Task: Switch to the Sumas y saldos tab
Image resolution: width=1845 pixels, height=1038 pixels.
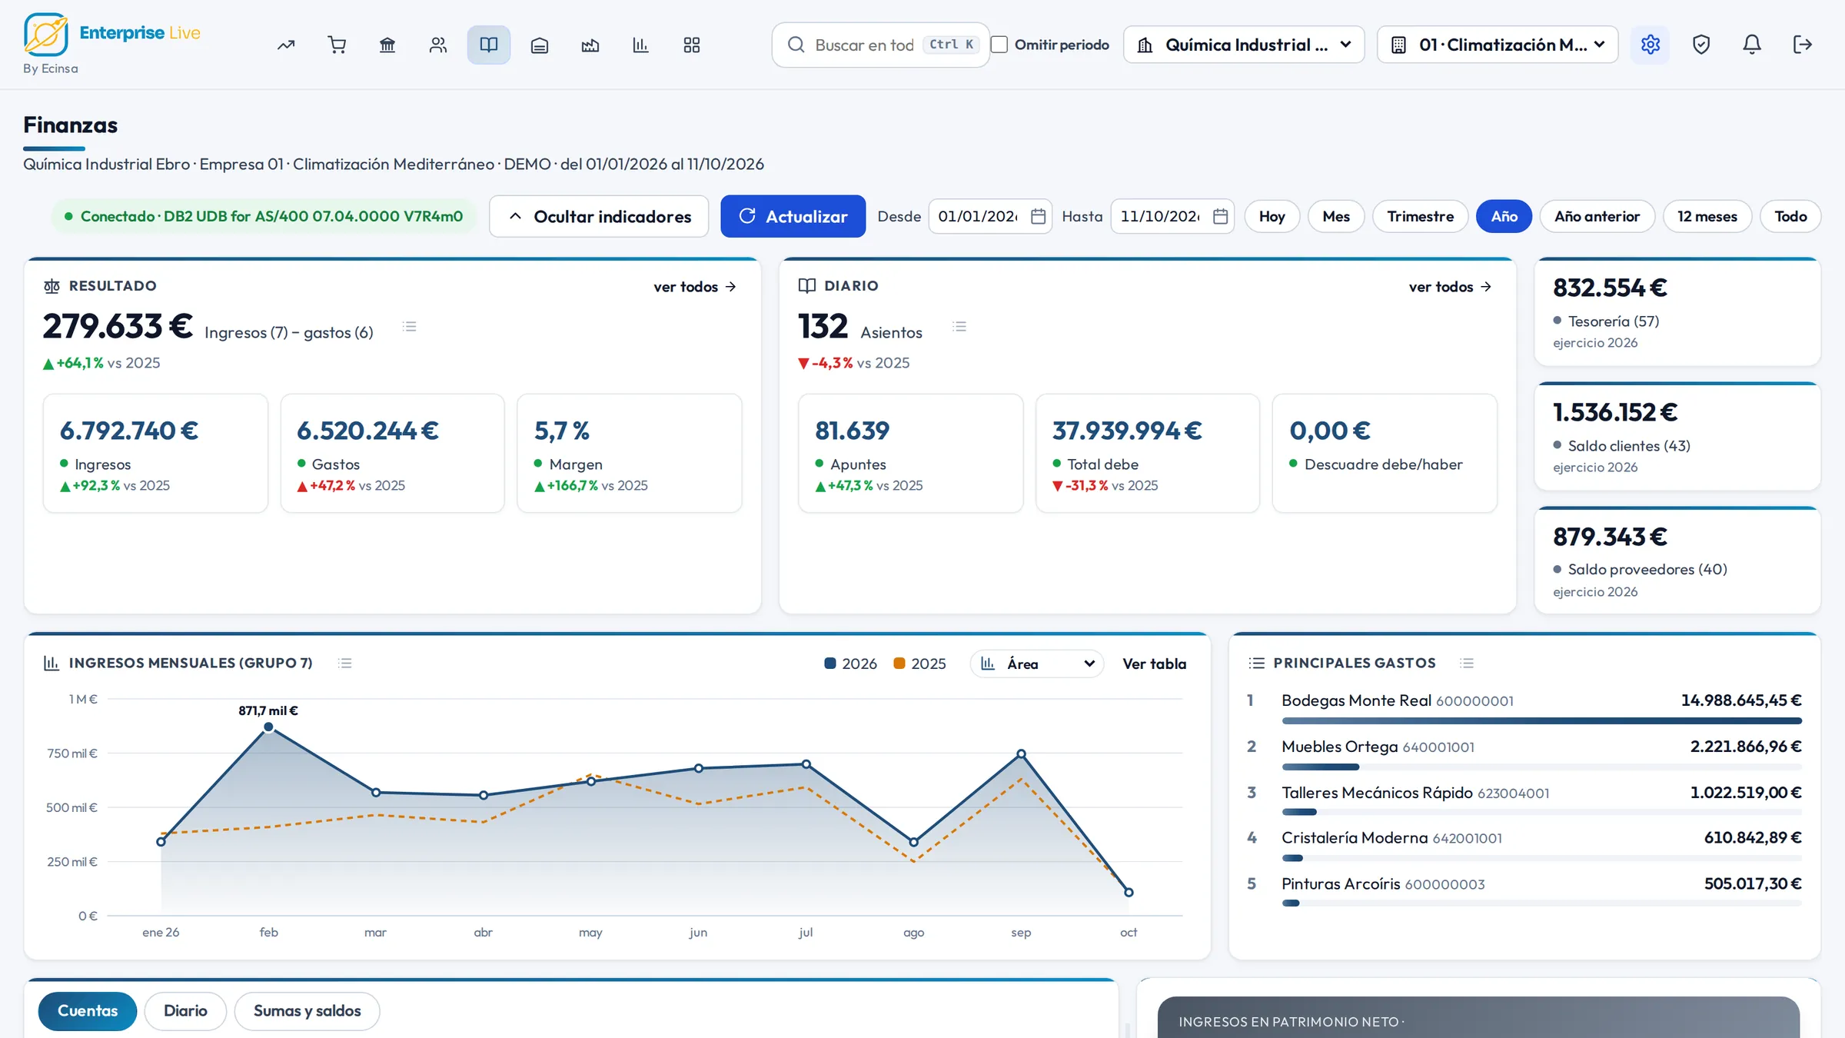Action: (307, 1011)
